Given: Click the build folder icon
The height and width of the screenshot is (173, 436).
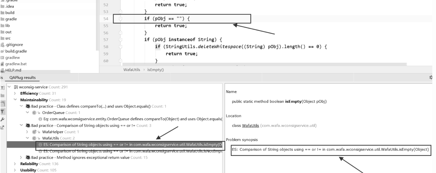Looking at the screenshot, I should [x=3, y=13].
